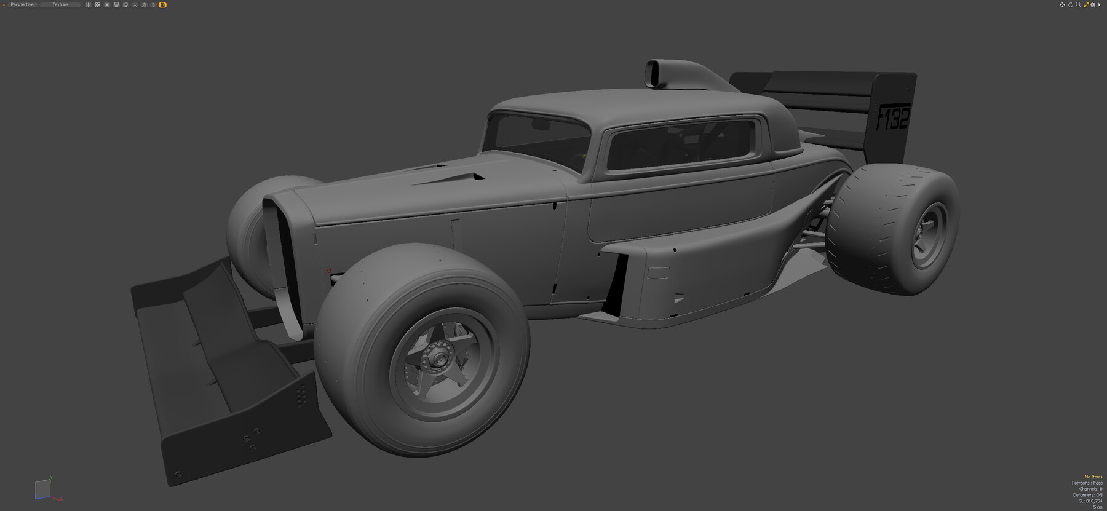Image resolution: width=1107 pixels, height=511 pixels.
Task: Click the 'Polygons : Face' status text
Action: tap(1087, 483)
